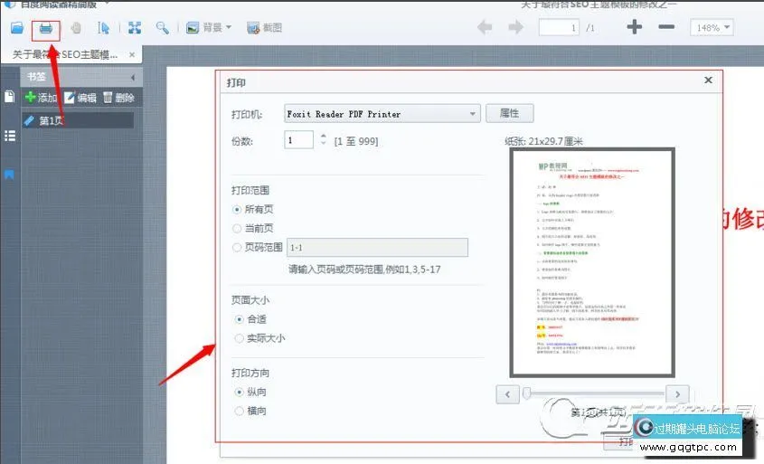Select the 第1页 bookmark entry
Screen dimensions: 764x464
78,120
